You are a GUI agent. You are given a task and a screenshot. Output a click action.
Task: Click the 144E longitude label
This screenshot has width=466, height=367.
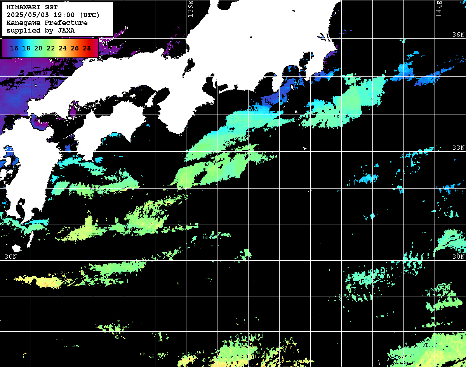439,9
